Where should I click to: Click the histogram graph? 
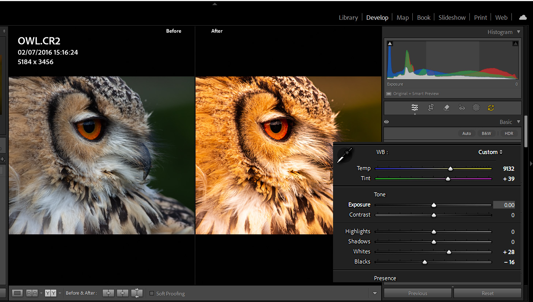point(453,60)
